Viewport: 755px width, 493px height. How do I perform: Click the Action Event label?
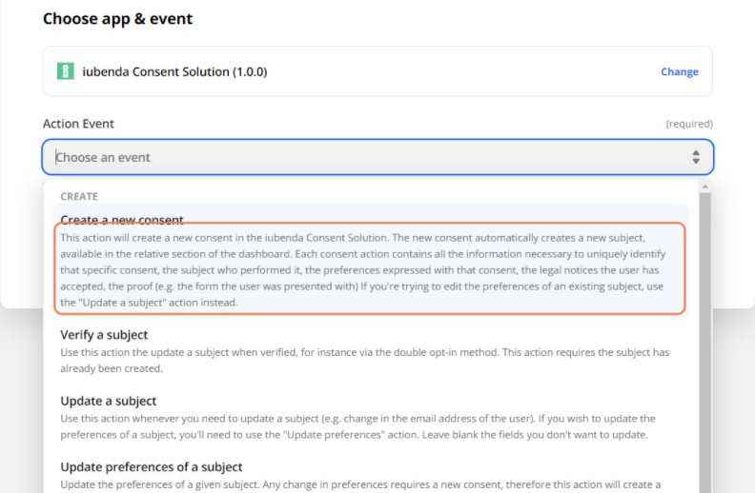pos(78,124)
